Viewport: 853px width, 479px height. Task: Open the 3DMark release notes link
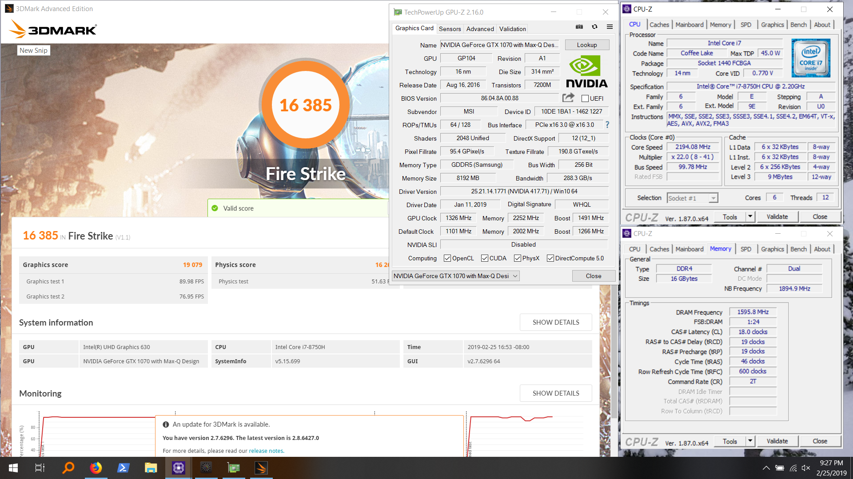[x=266, y=451]
